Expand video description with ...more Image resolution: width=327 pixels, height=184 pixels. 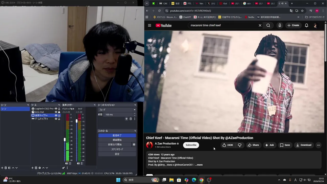[199, 165]
